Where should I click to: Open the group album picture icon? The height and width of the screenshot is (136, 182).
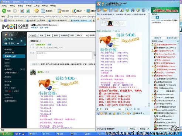coord(116,10)
